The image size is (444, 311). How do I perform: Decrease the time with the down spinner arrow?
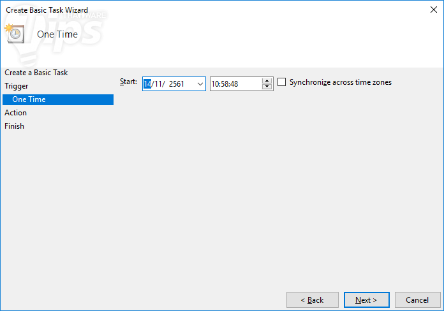click(x=267, y=87)
